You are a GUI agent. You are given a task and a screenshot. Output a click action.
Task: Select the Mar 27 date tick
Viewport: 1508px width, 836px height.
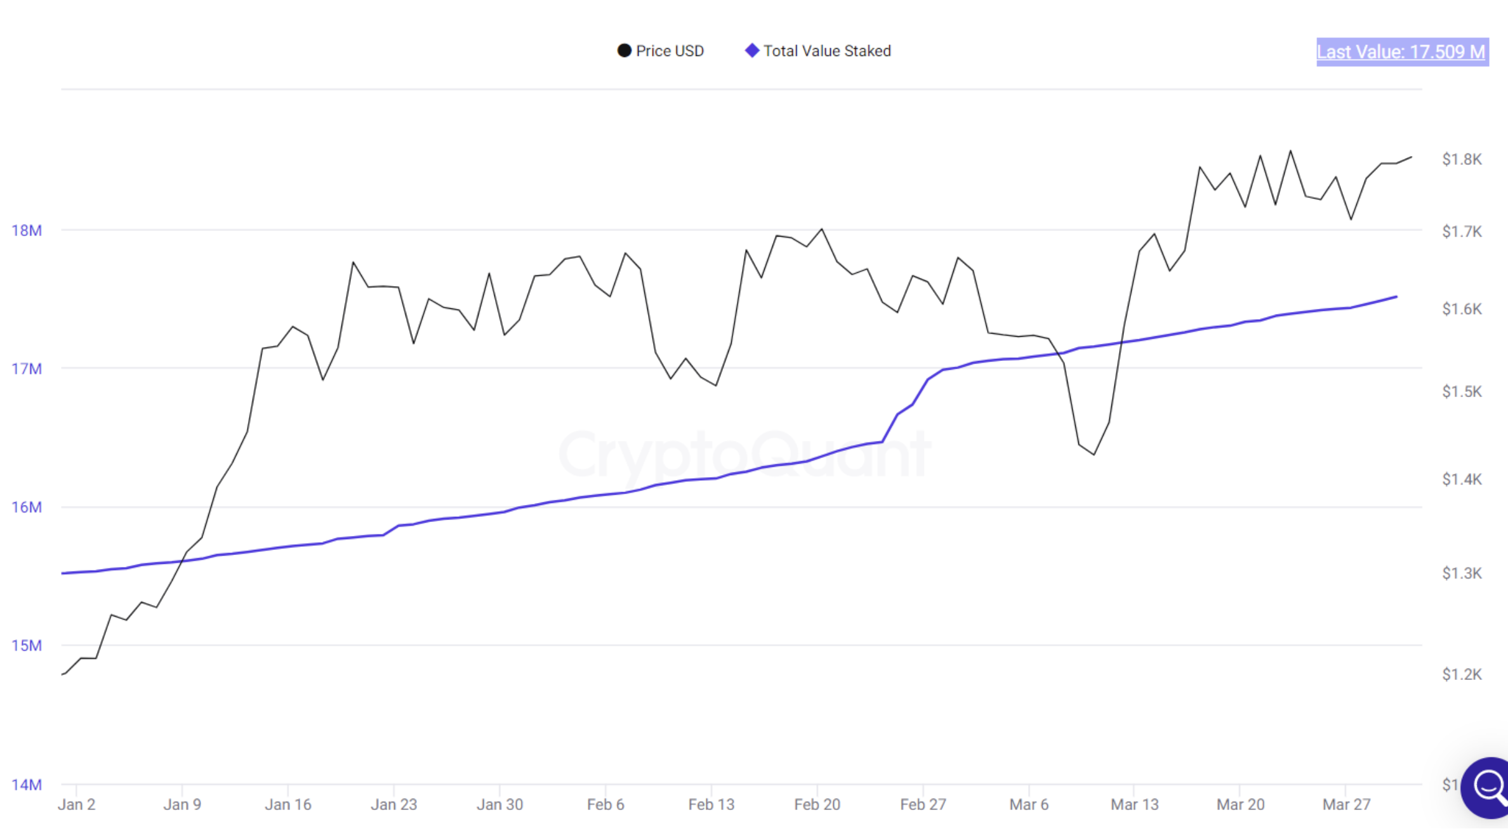1347,804
